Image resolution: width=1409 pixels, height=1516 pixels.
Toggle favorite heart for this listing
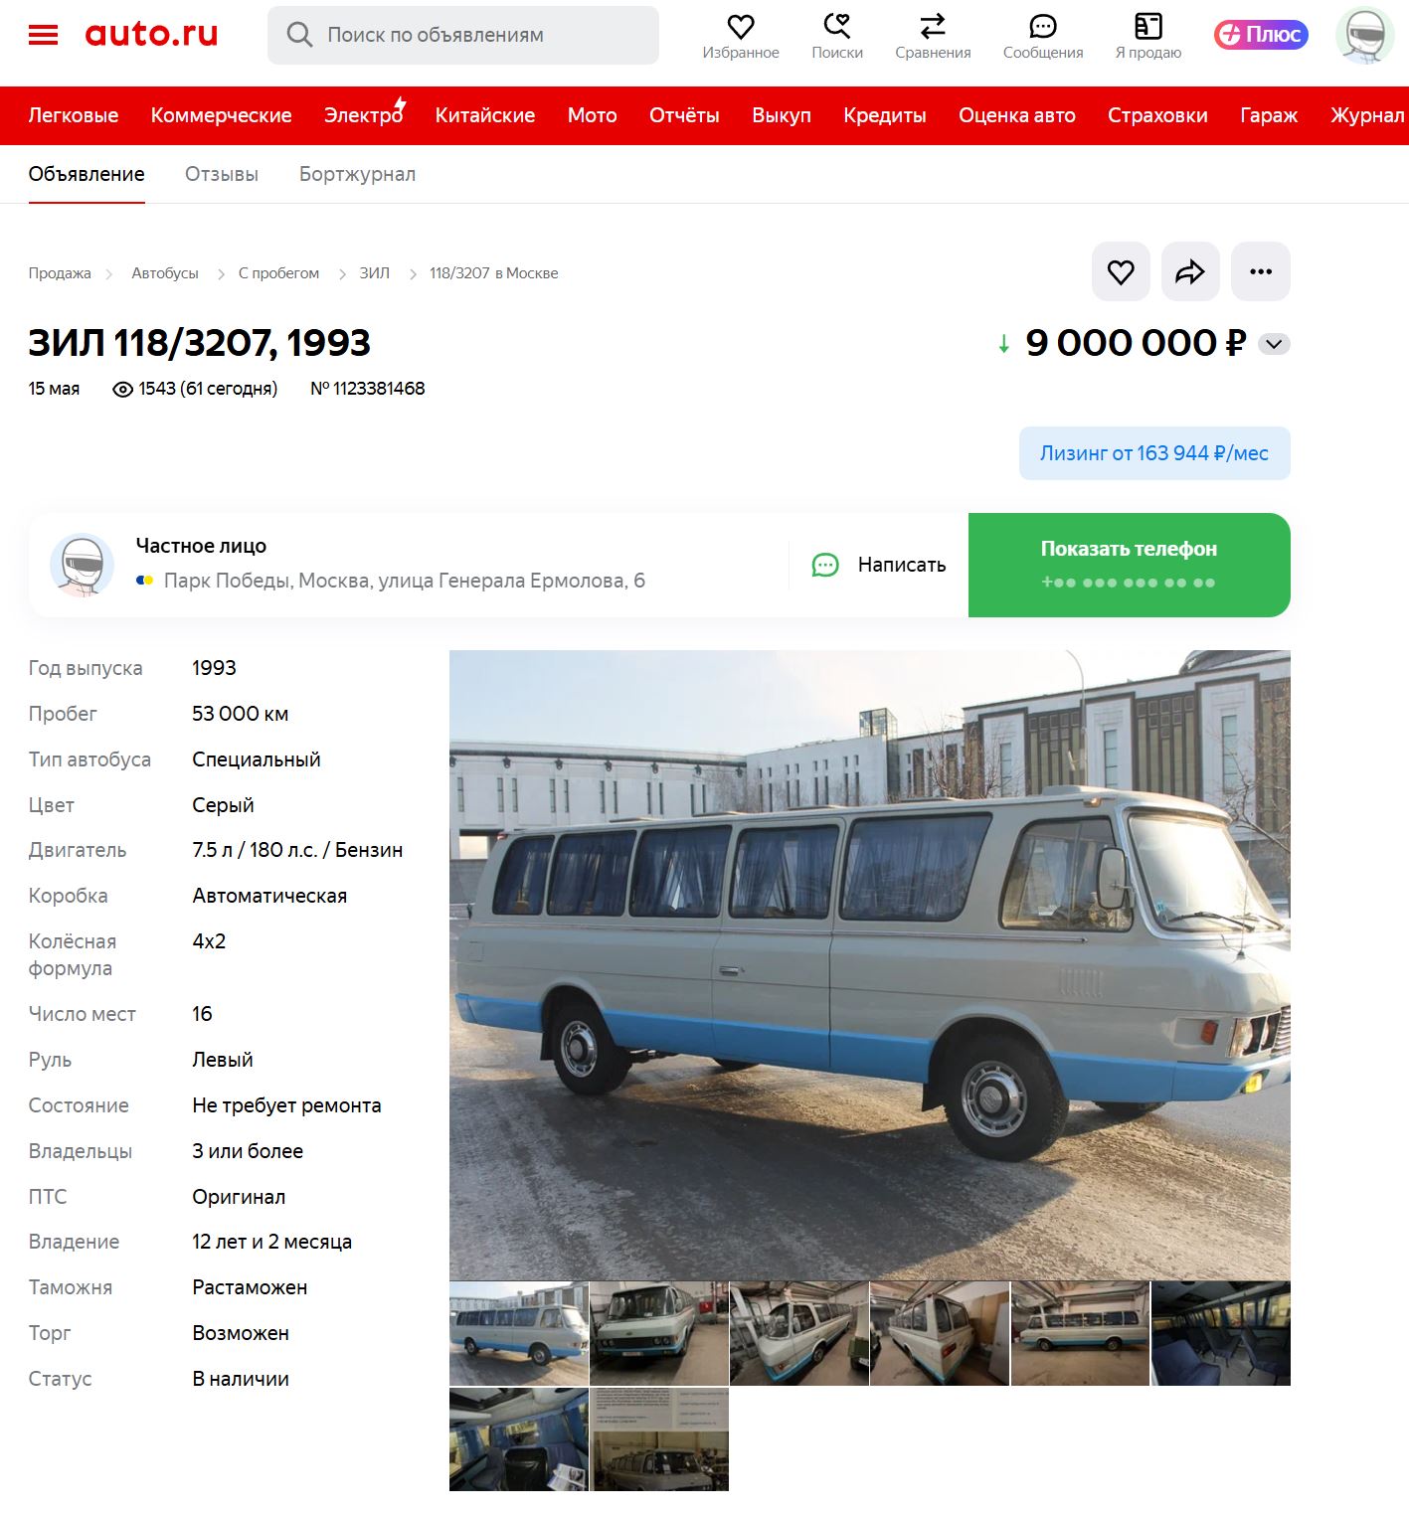click(x=1121, y=271)
